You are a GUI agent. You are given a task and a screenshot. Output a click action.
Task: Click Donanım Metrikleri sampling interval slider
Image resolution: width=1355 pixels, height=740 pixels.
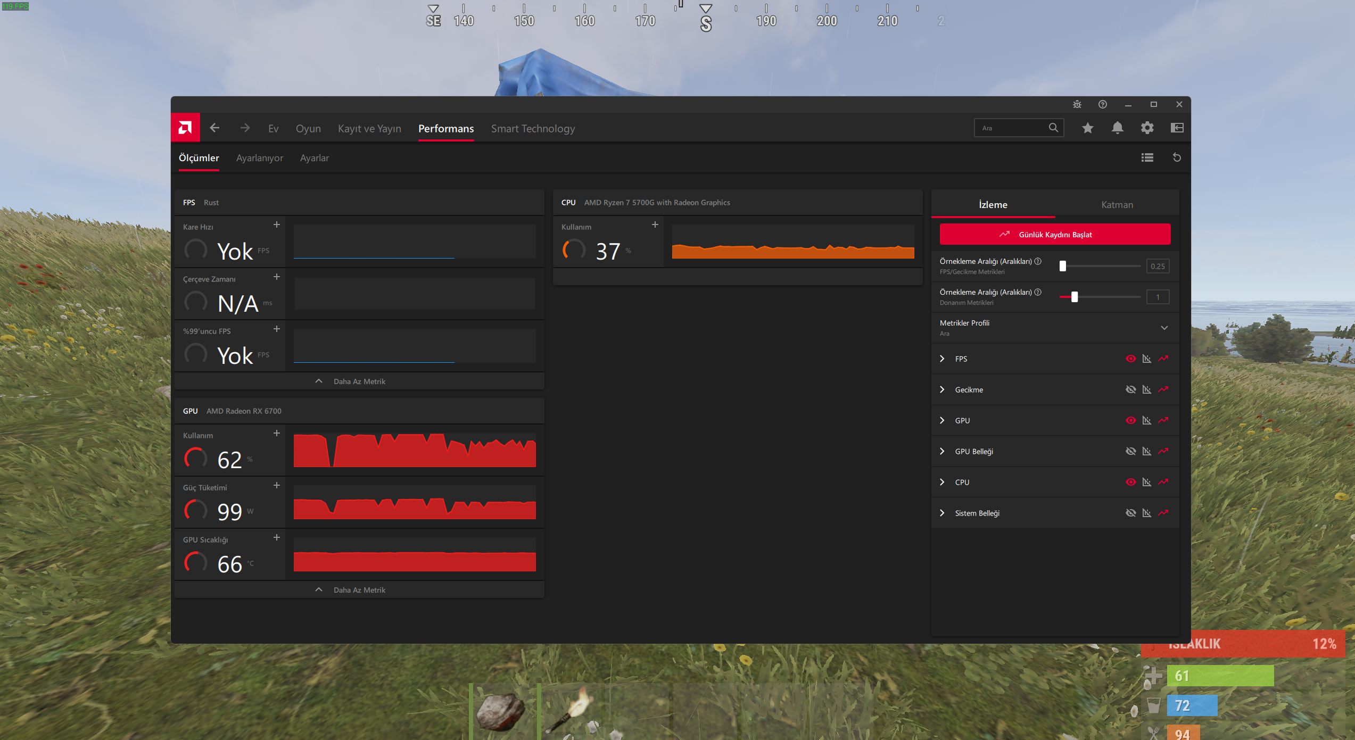[1100, 297]
